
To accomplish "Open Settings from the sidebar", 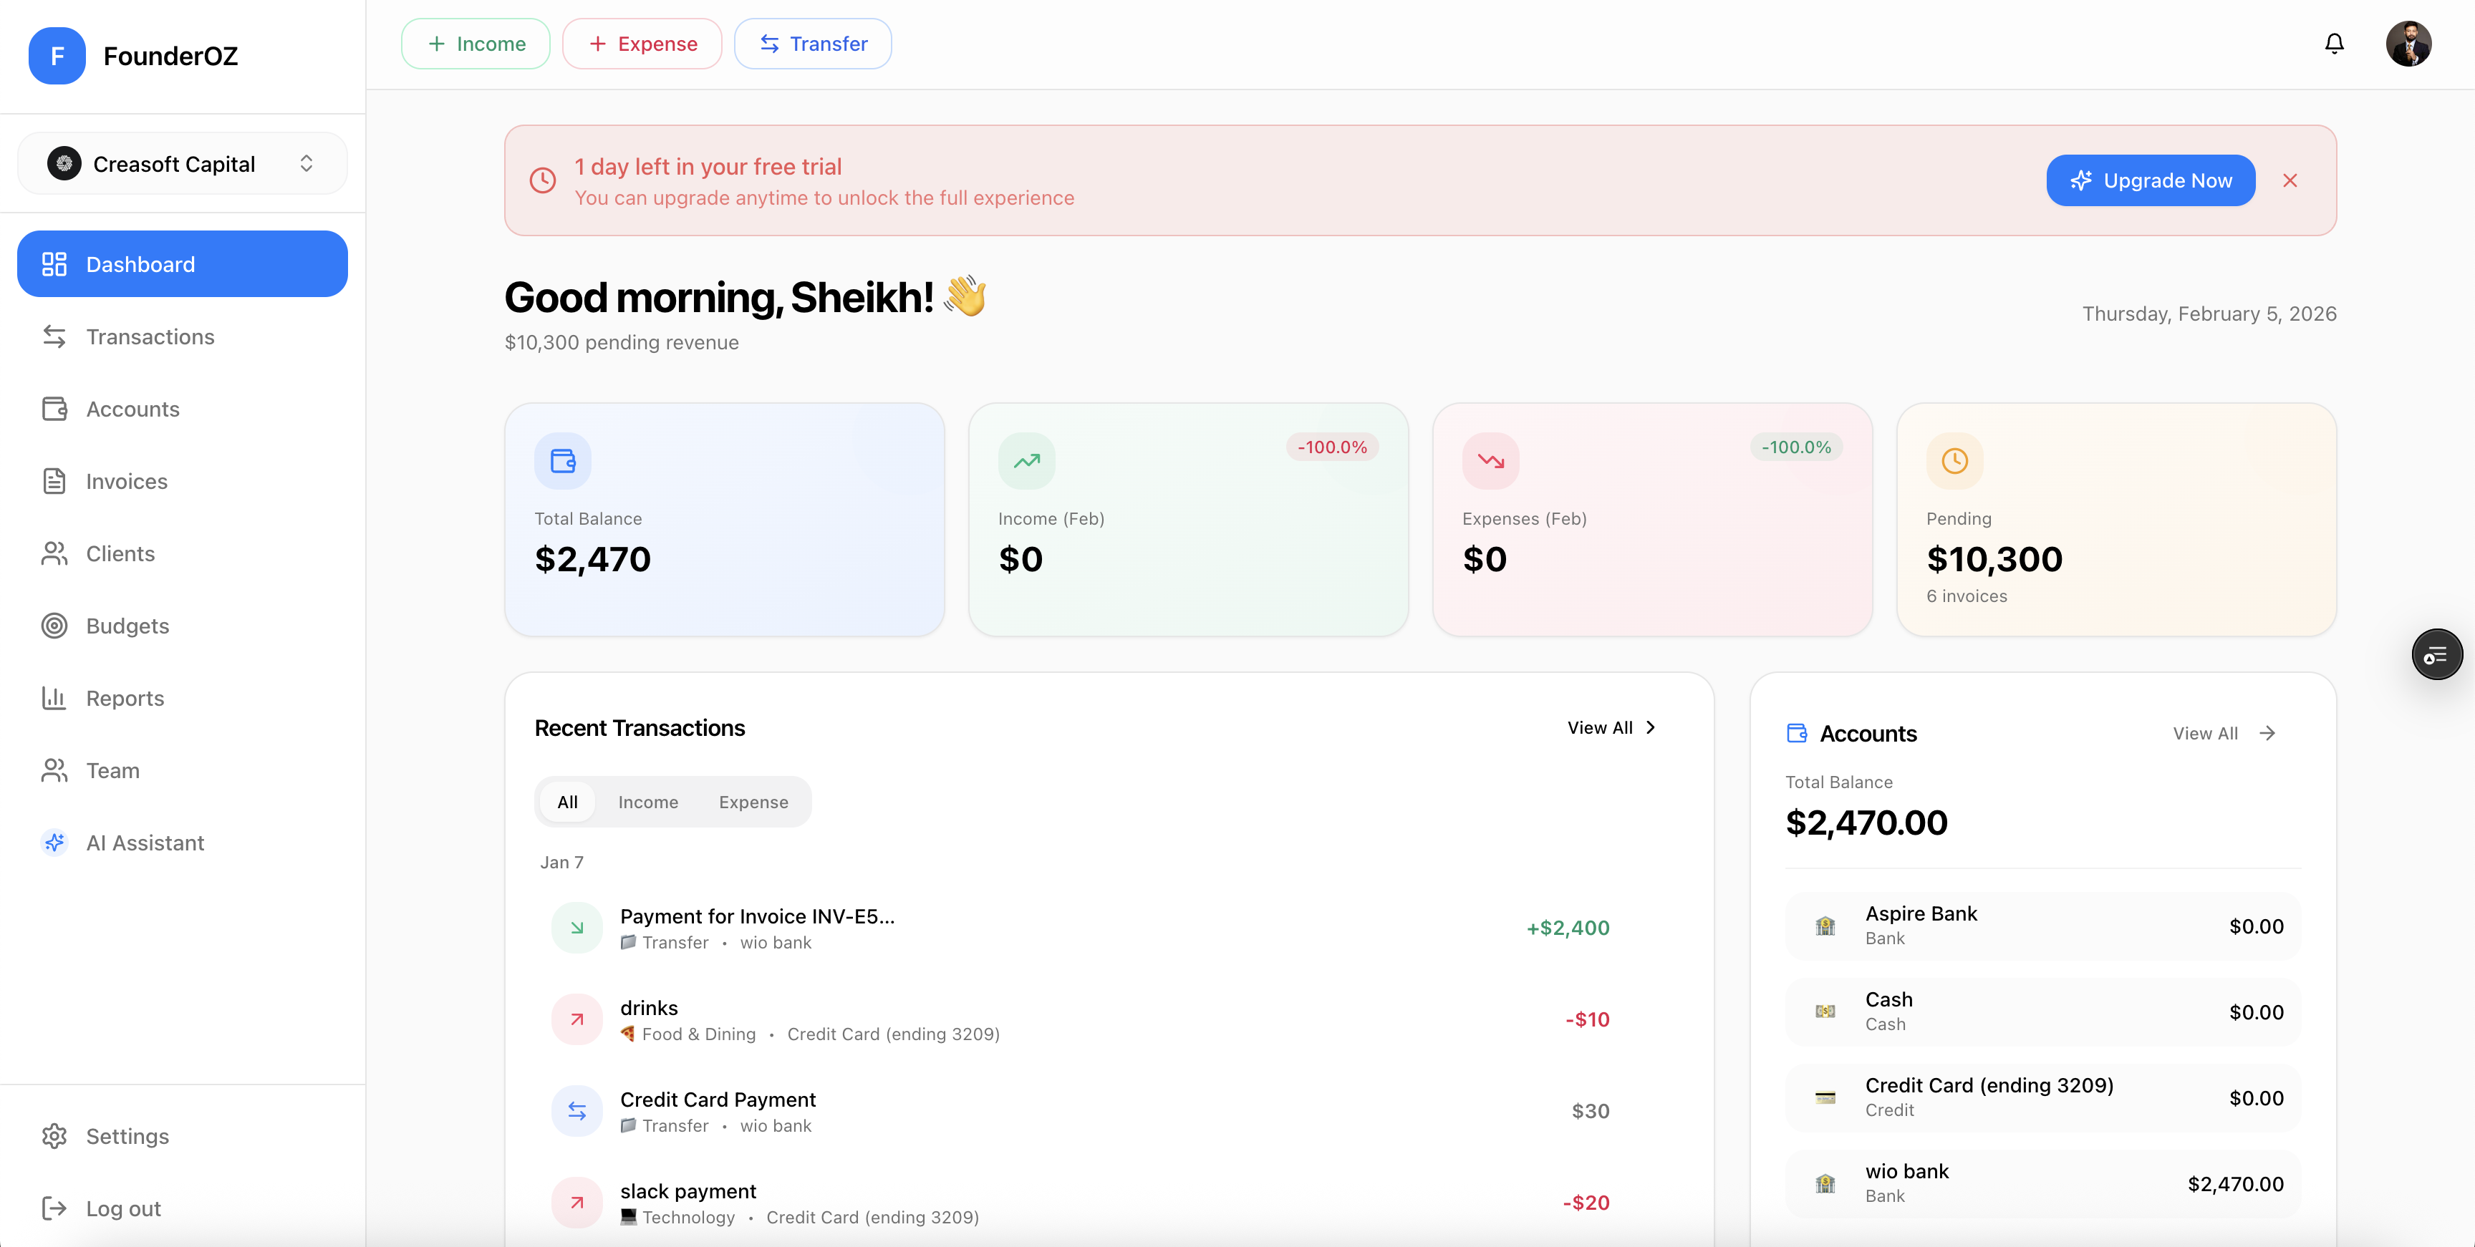I will 126,1135.
